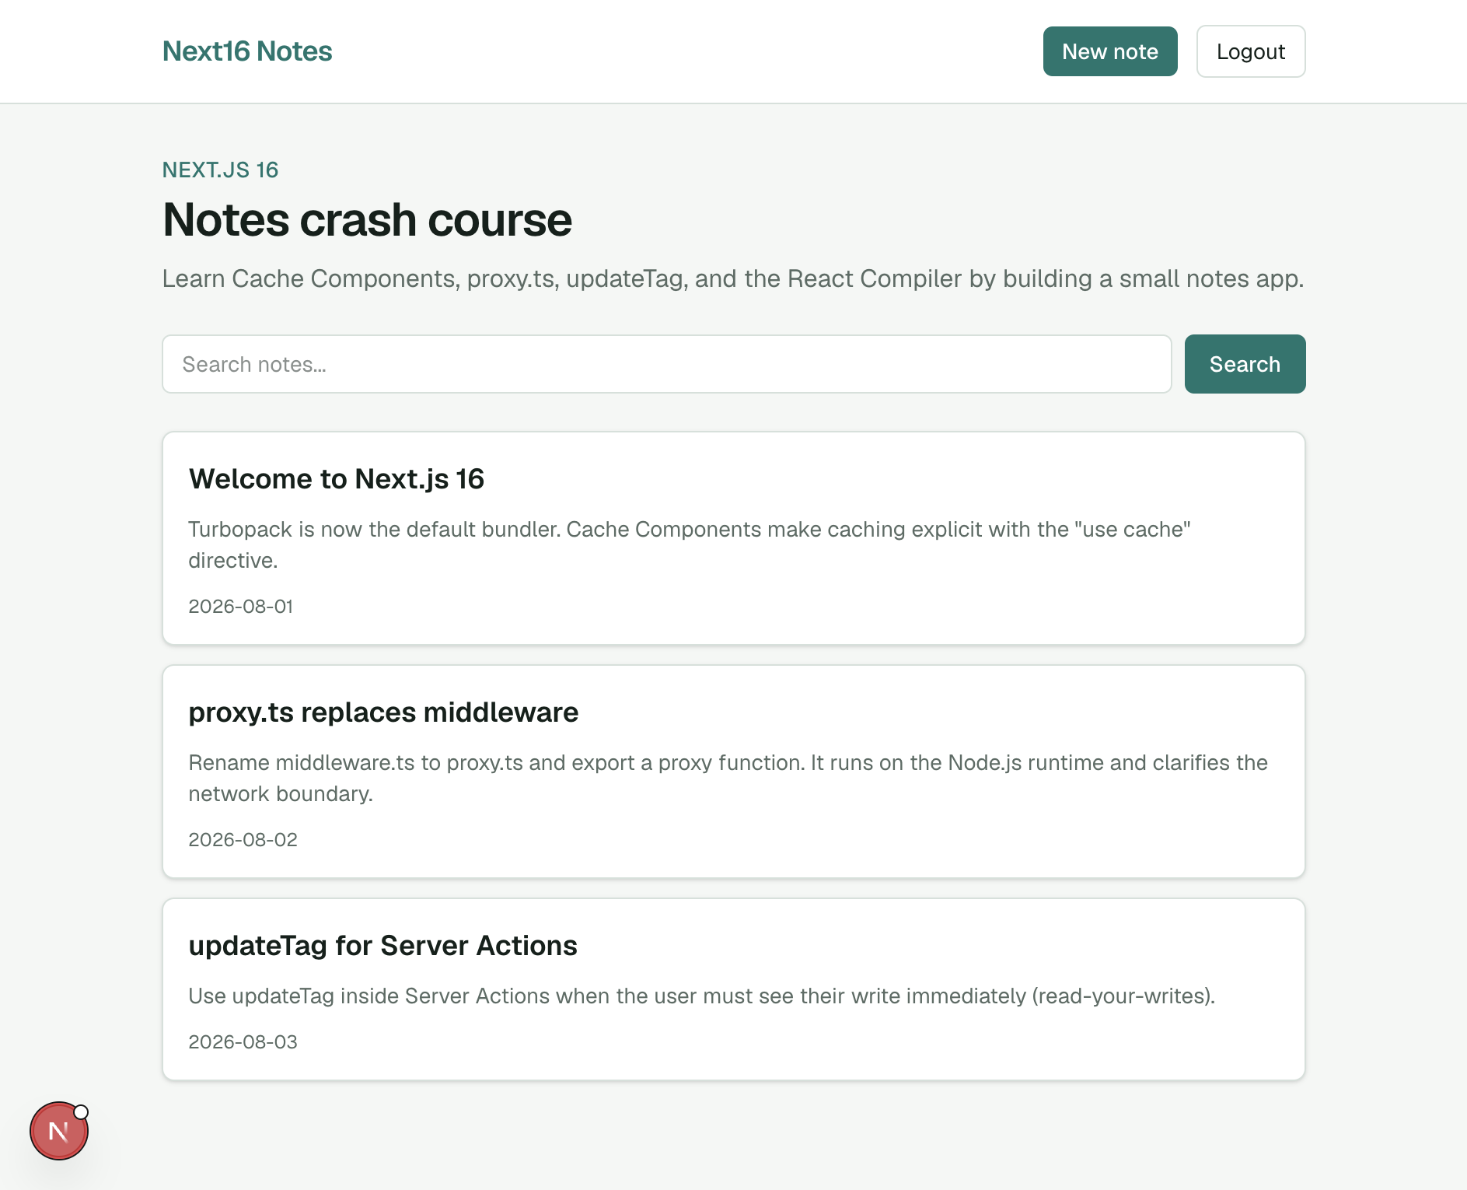Click the Rename middleware.ts description text
Screen dimensions: 1467x1190
728,778
